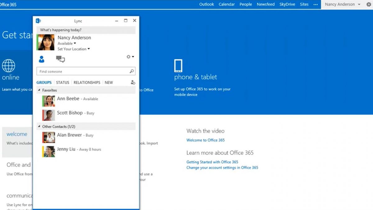
Task: Click the phone & tablet heading
Action: click(x=196, y=77)
